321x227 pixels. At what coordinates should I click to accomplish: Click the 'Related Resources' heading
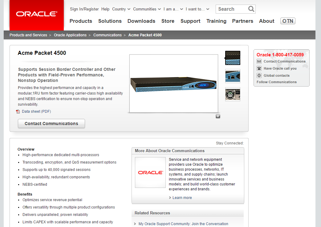click(152, 213)
